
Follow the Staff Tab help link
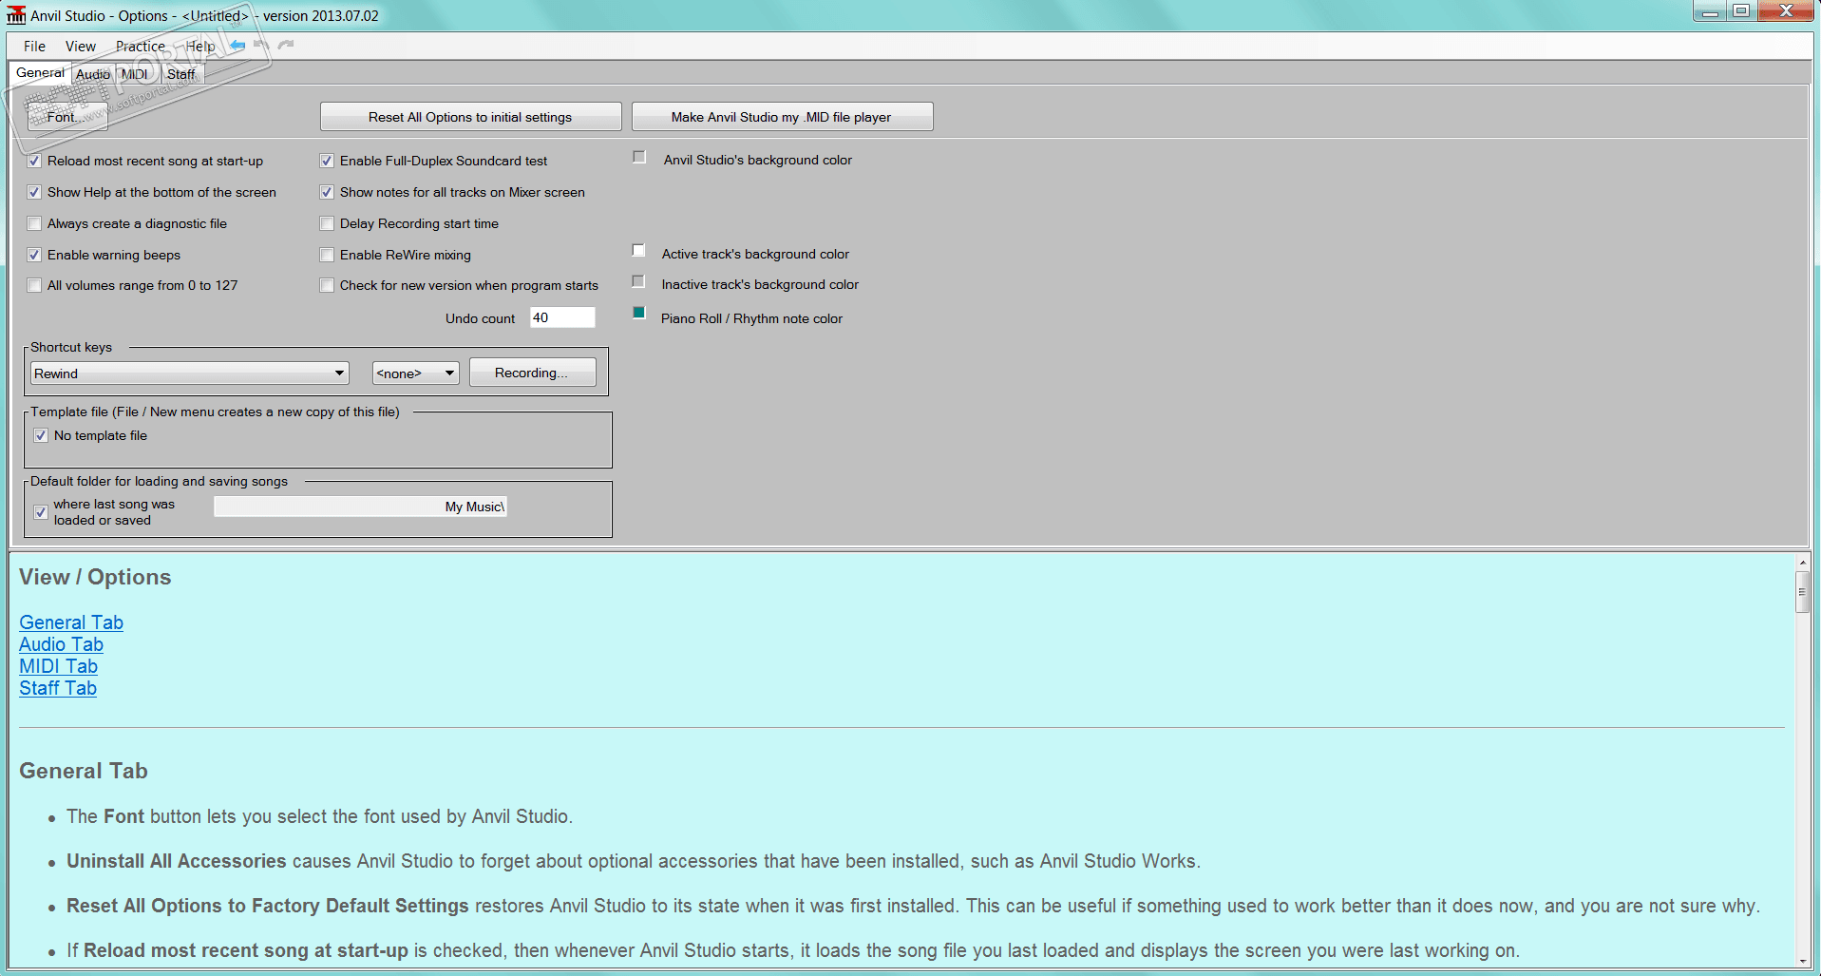[58, 688]
